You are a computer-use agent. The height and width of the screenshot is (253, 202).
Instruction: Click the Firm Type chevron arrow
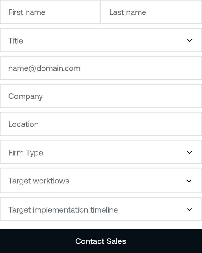[189, 152]
